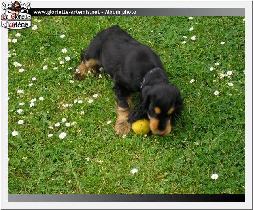The image size is (253, 210).
Task: Open the www.gloriette-artemis.net header link
Action: click(66, 12)
